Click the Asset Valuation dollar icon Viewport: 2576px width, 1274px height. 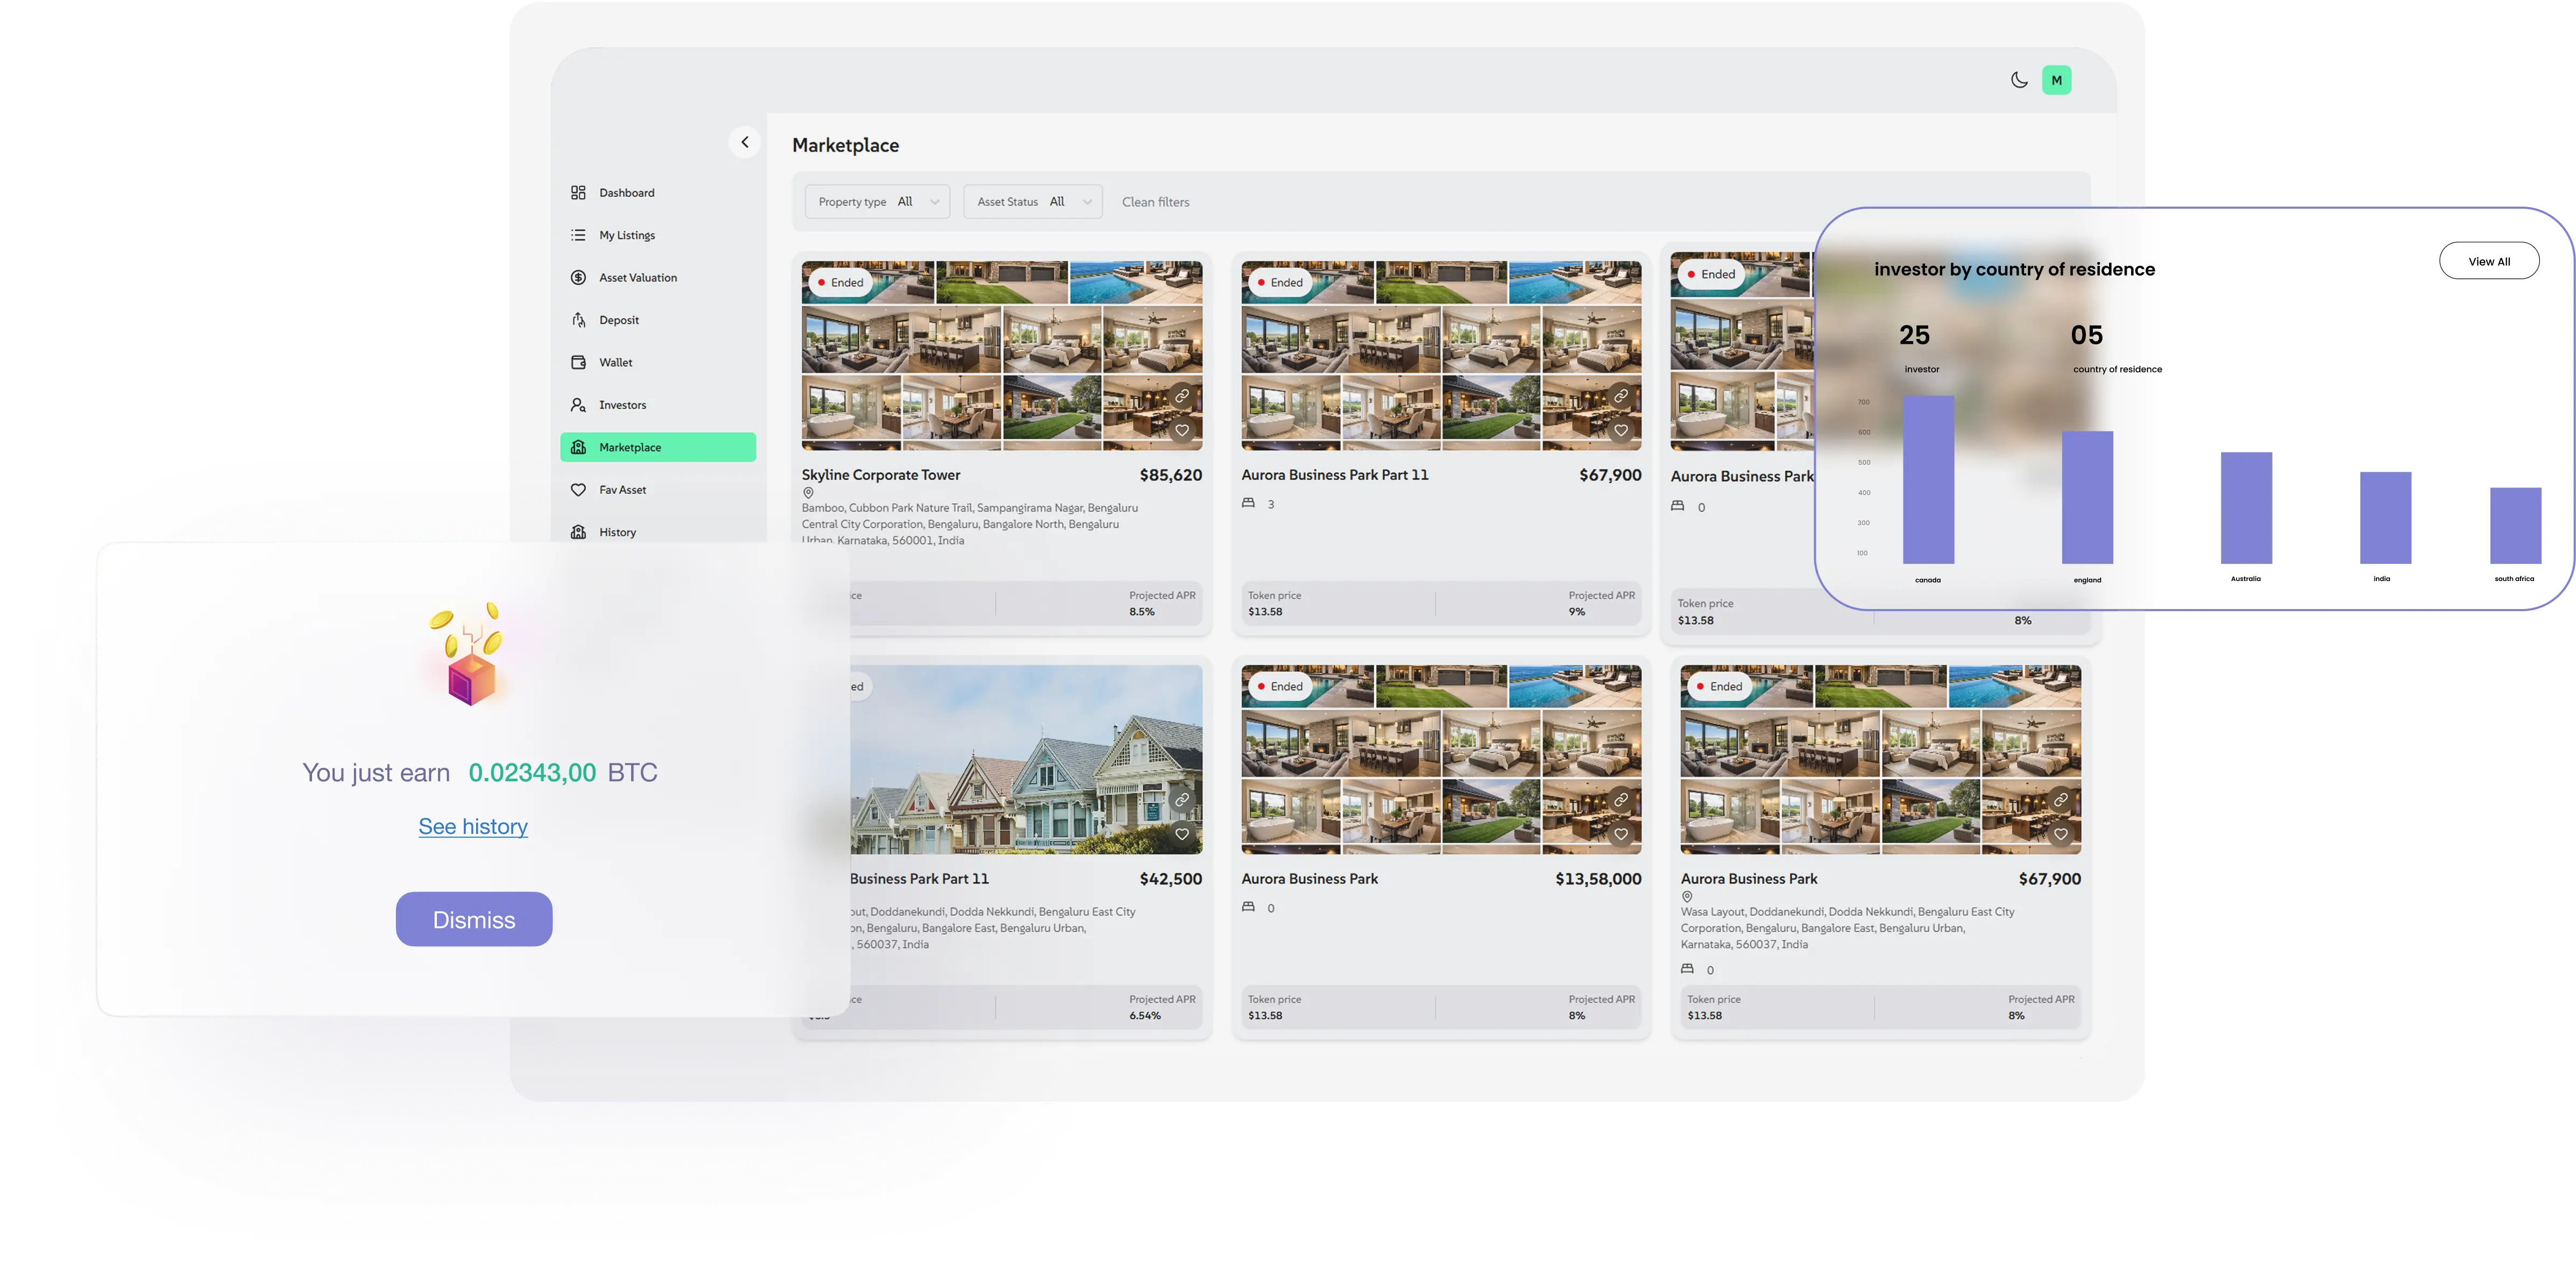578,278
